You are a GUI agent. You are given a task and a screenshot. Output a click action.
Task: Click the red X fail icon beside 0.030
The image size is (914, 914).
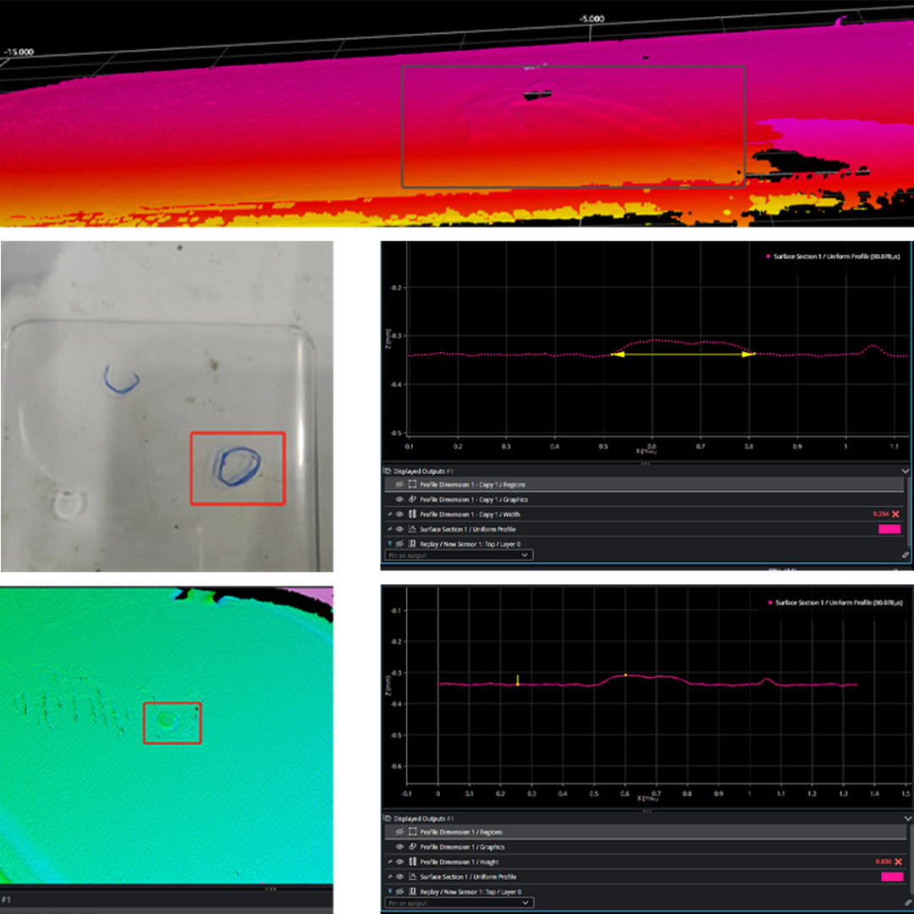click(898, 862)
